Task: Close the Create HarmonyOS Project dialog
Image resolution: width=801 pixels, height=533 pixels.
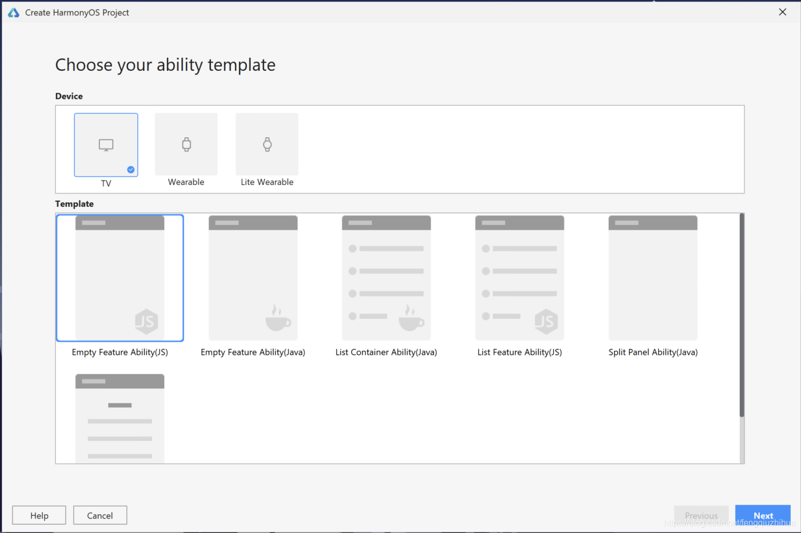Action: [x=782, y=12]
